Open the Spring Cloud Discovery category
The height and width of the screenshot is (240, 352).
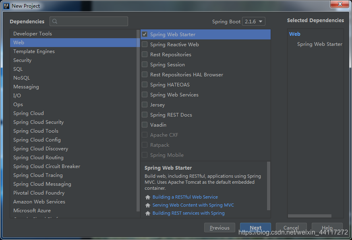(x=73, y=149)
